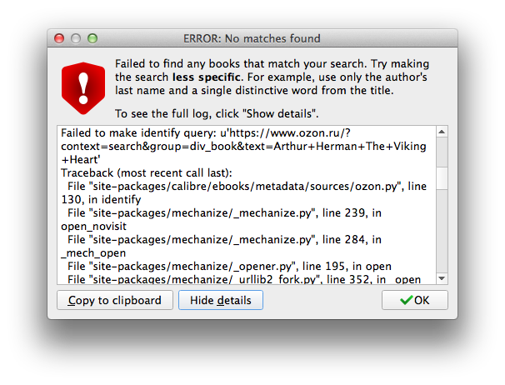Hide details of the error log
This screenshot has width=505, height=385.
(x=221, y=300)
